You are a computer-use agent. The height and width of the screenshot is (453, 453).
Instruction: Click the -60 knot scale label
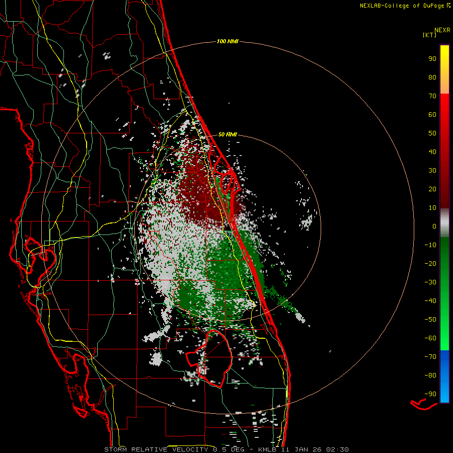coord(430,338)
